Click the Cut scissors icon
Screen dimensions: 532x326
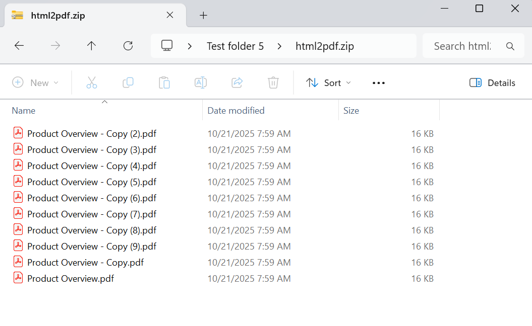pos(91,83)
